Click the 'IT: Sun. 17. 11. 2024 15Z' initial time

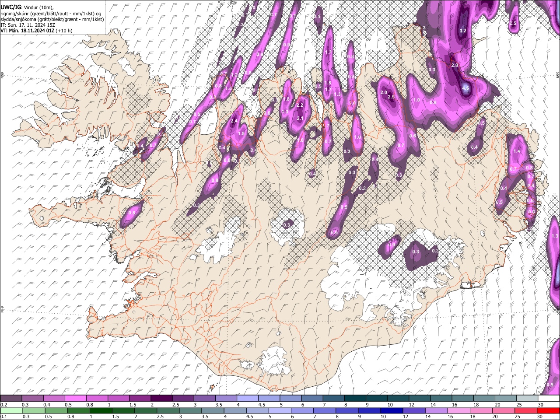[x=28, y=25]
